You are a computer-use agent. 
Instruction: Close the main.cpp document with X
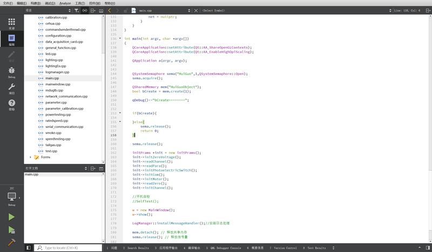pyautogui.click(x=195, y=10)
